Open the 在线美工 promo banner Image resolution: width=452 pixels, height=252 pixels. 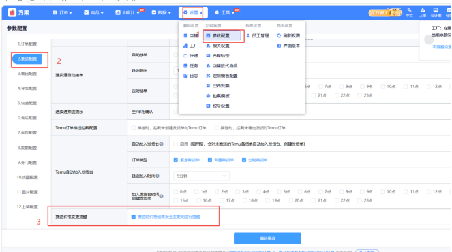click(385, 12)
